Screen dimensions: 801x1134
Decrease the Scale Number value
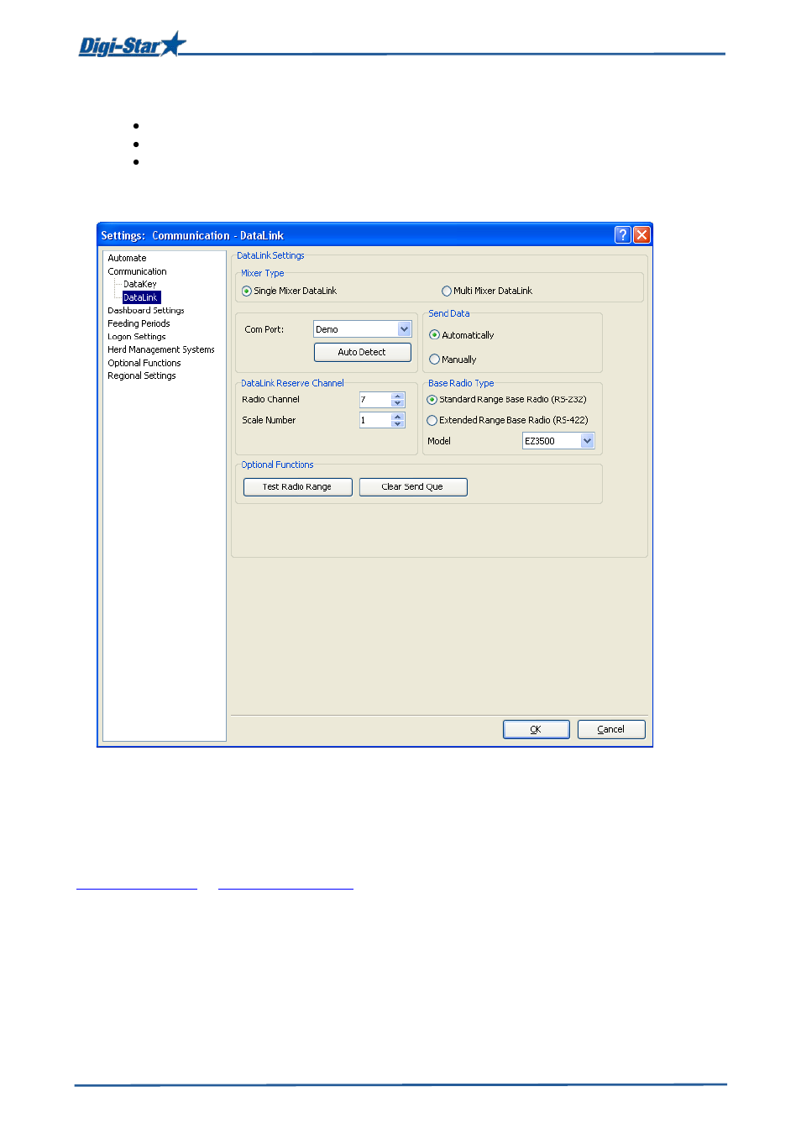click(398, 424)
